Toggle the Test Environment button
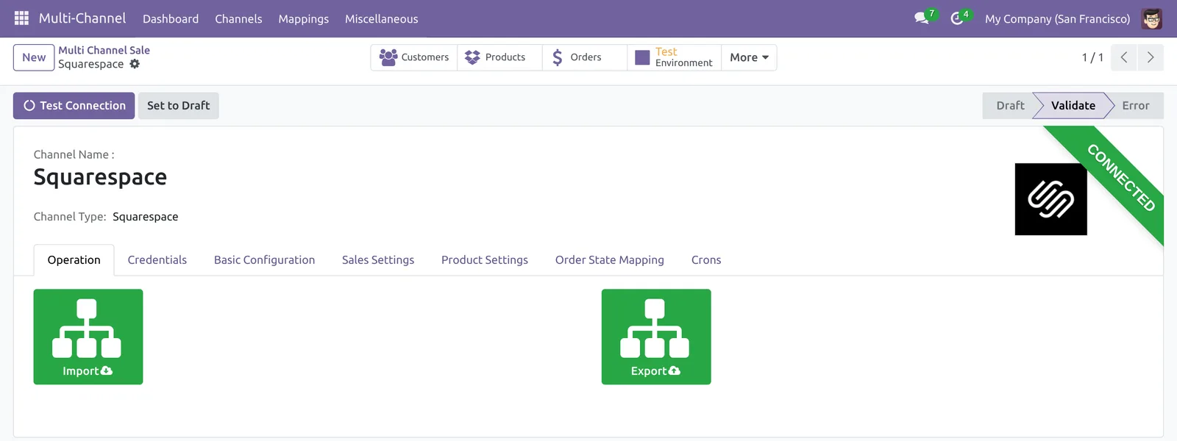 [674, 57]
